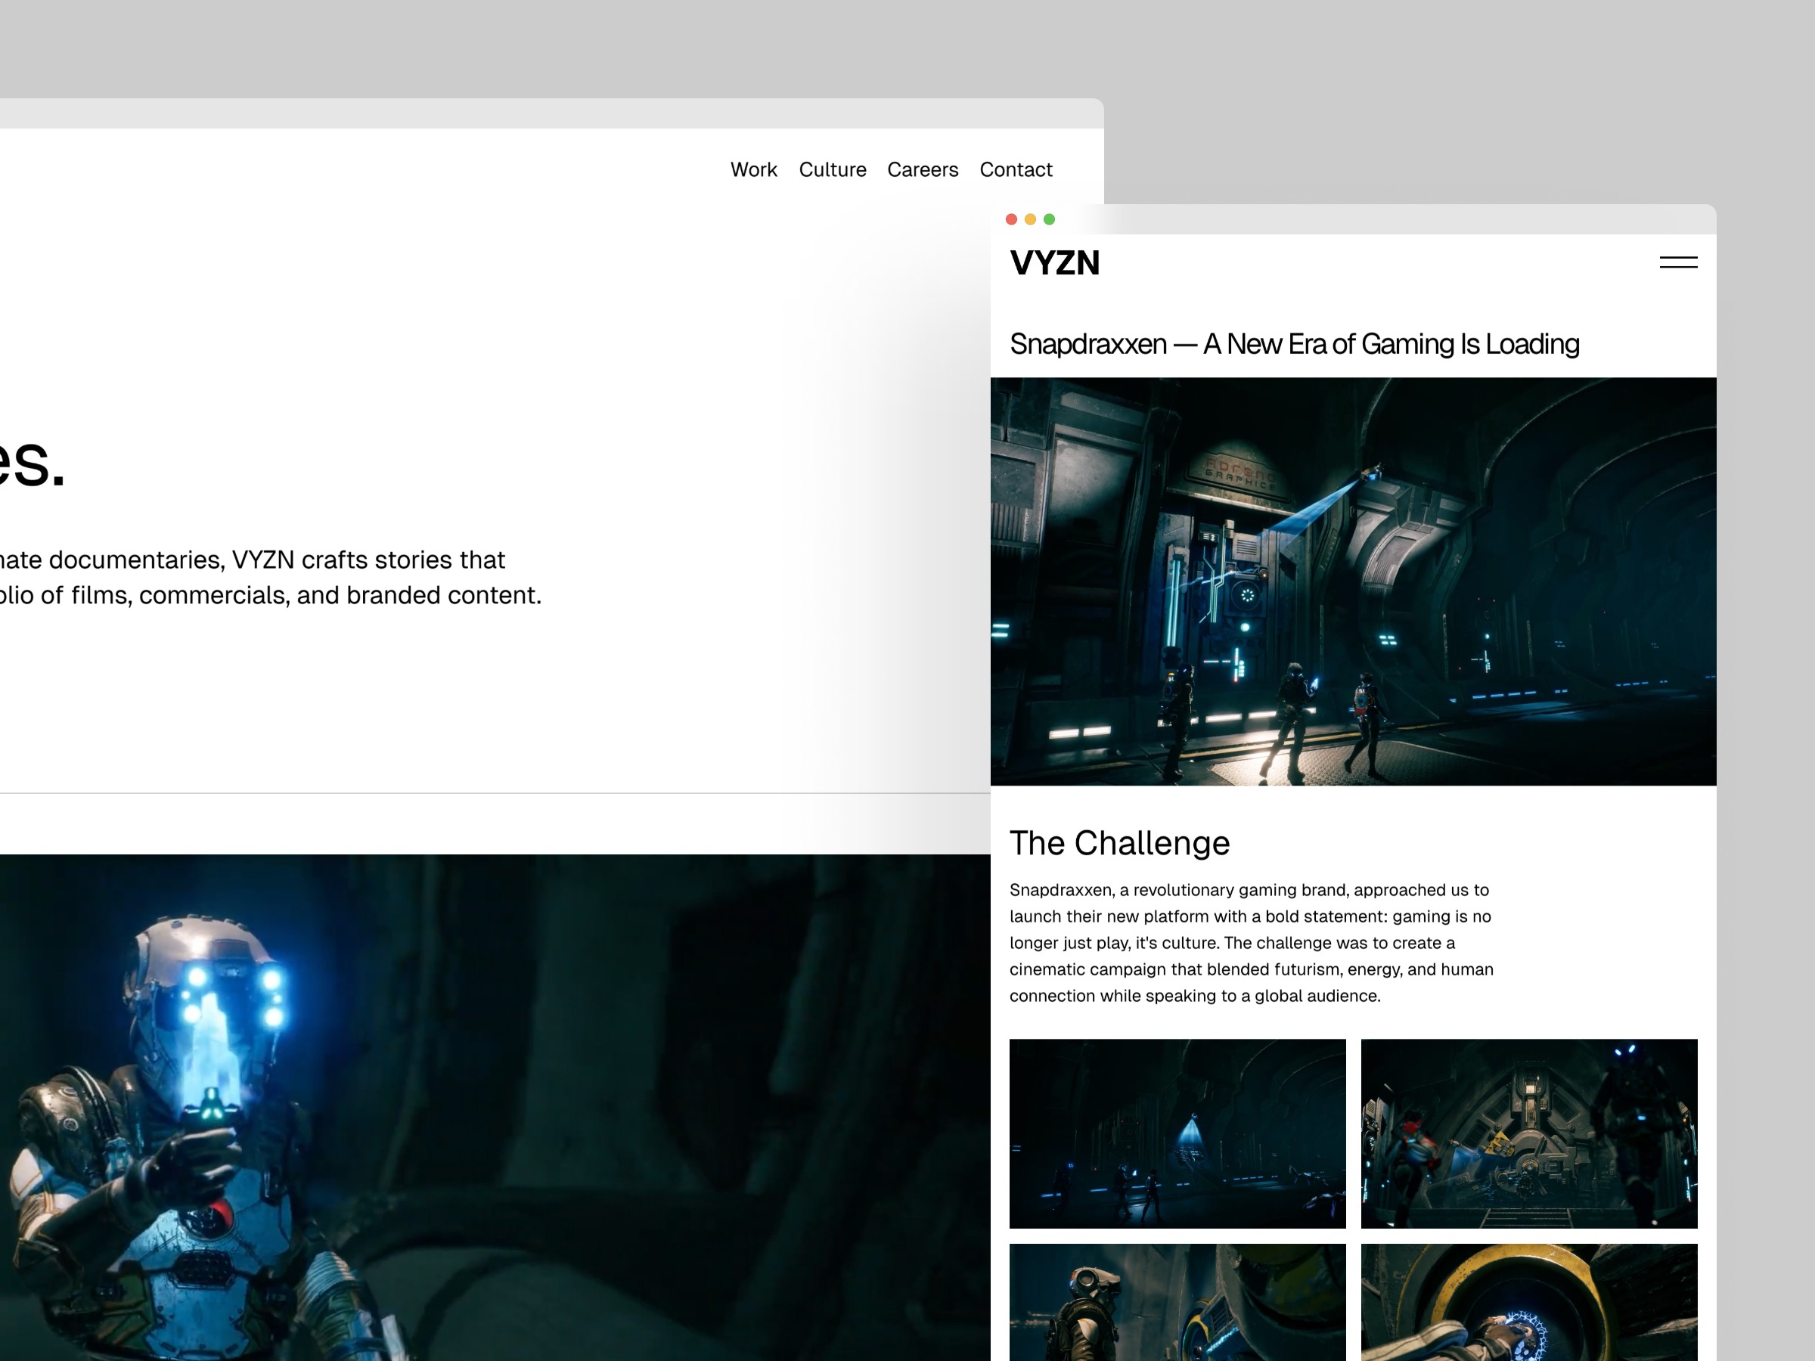This screenshot has width=1815, height=1361.
Task: Open the Work nav item
Action: 753,170
